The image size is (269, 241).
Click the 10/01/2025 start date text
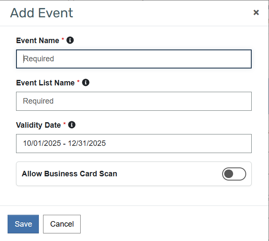[x=41, y=143]
